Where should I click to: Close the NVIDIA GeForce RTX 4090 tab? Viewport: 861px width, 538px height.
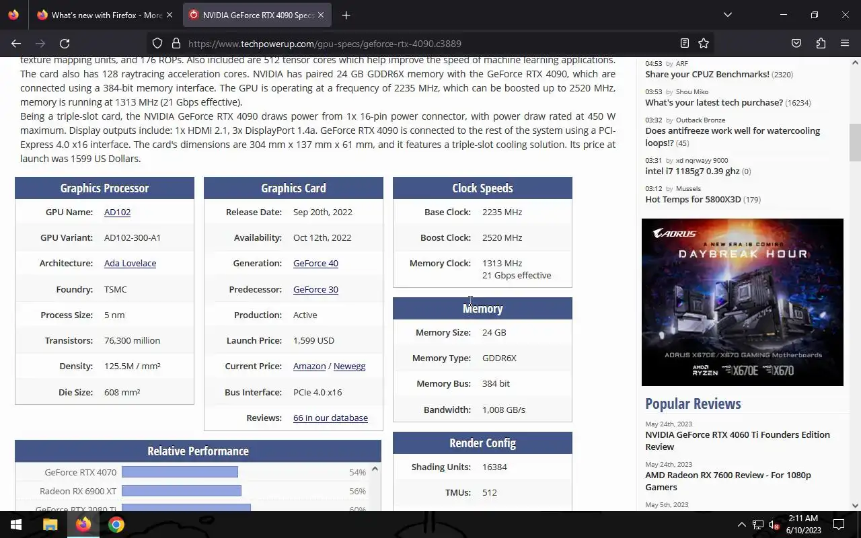tap(321, 15)
